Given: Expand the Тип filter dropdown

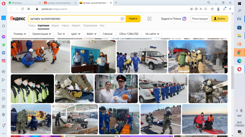Looking at the screenshot, I should tap(61, 34).
